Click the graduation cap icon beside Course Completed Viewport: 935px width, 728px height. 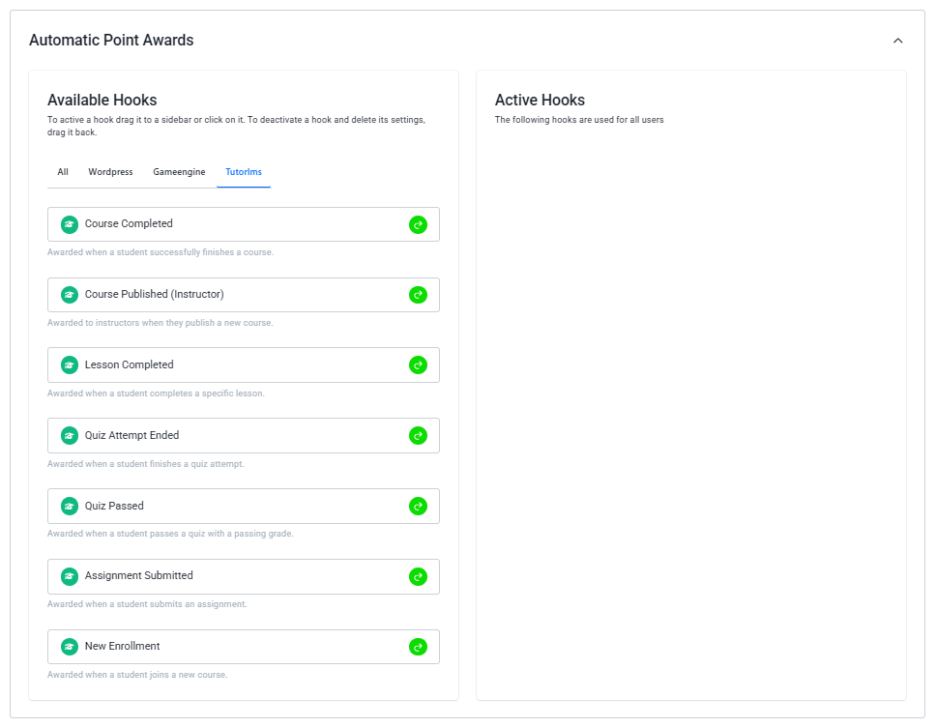point(70,224)
